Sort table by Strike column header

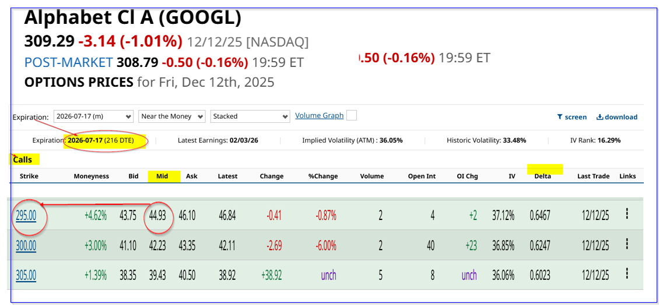coord(29,176)
